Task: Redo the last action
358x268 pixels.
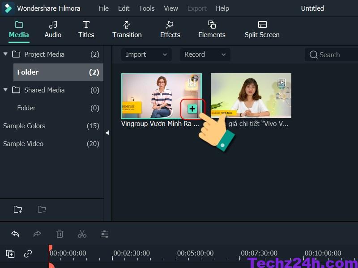Action: pyautogui.click(x=37, y=234)
